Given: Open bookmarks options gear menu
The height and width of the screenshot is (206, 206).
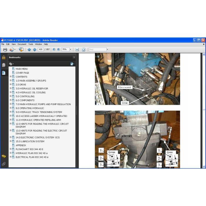Looking at the screenshot, I should [11, 64].
